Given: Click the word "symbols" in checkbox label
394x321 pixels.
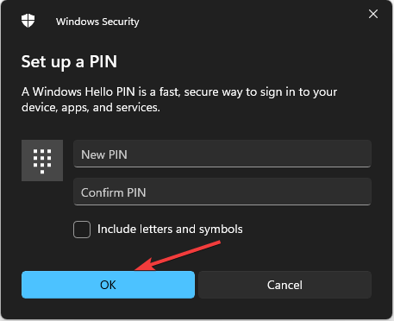Looking at the screenshot, I should [221, 230].
